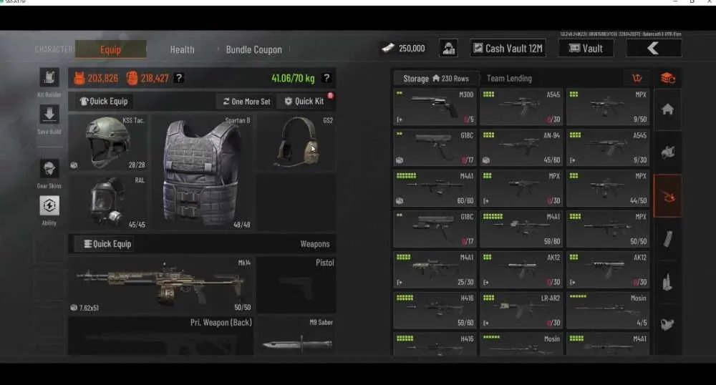The width and height of the screenshot is (716, 385).
Task: Open the contacts person icon beside 250,000
Action: click(x=448, y=48)
